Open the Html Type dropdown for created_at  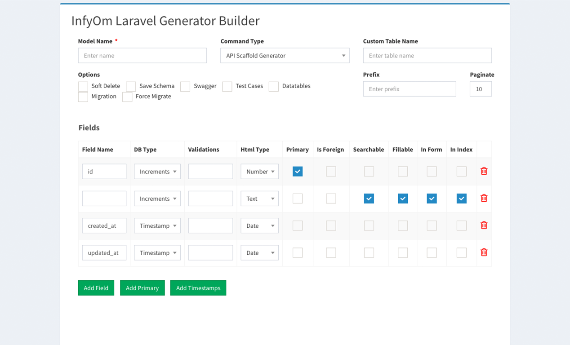click(x=259, y=225)
